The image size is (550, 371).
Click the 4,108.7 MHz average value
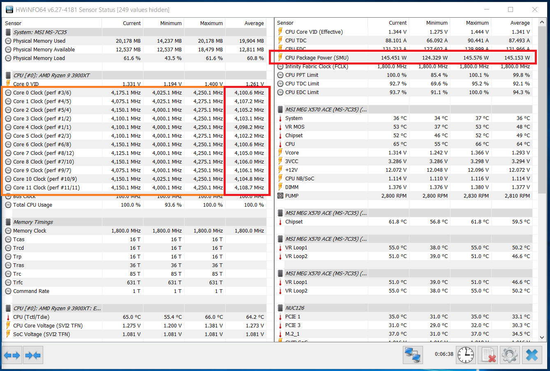tap(249, 187)
